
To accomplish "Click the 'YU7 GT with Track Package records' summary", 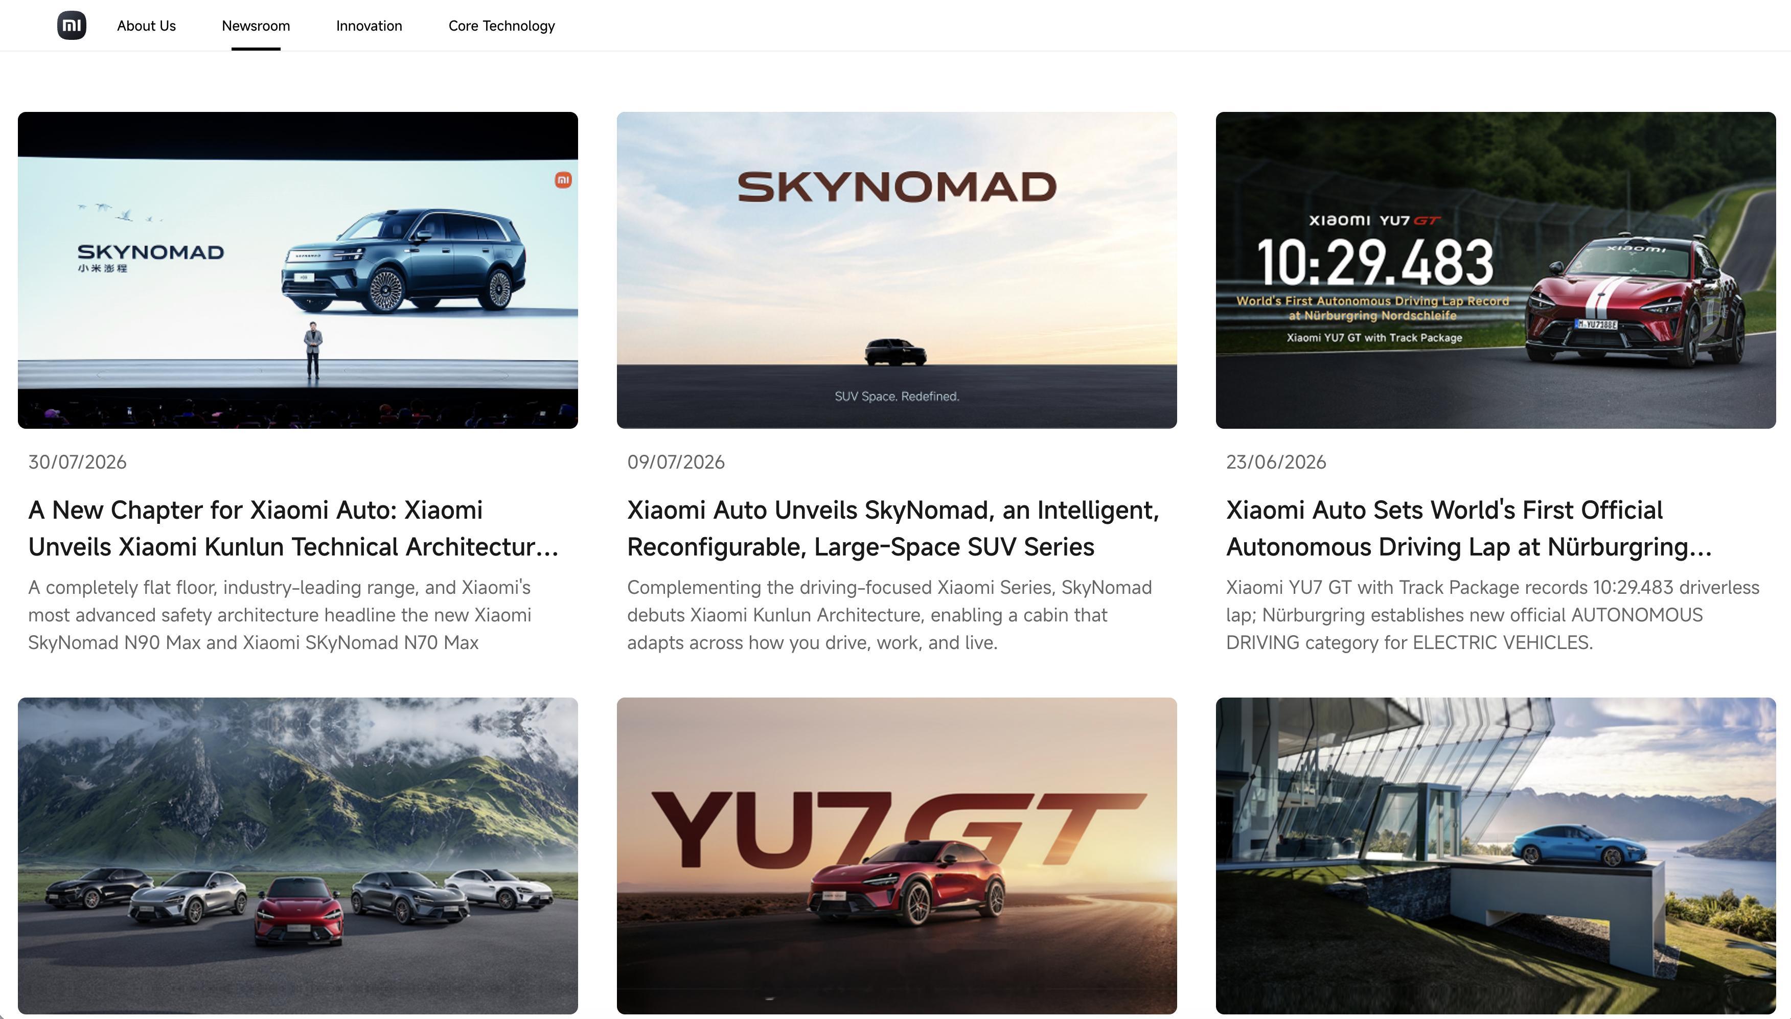I will click(1493, 615).
